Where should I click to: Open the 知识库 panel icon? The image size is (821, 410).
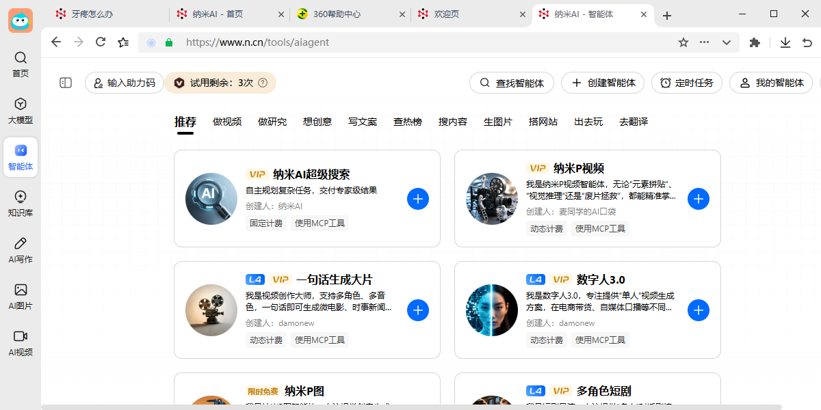pyautogui.click(x=20, y=202)
